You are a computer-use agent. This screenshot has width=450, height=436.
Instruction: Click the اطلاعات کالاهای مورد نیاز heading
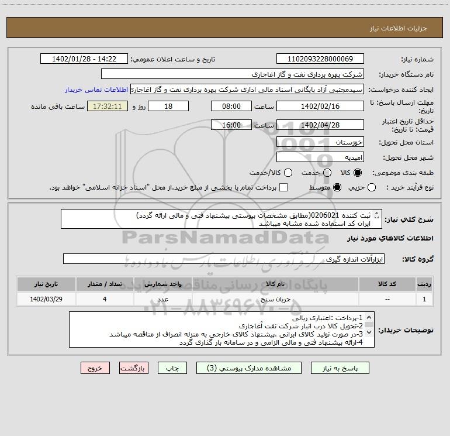(x=390, y=238)
